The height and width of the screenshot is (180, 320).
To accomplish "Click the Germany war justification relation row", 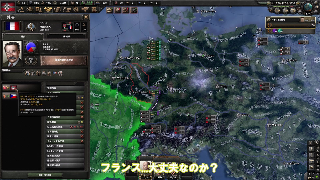I will click(x=22, y=88).
